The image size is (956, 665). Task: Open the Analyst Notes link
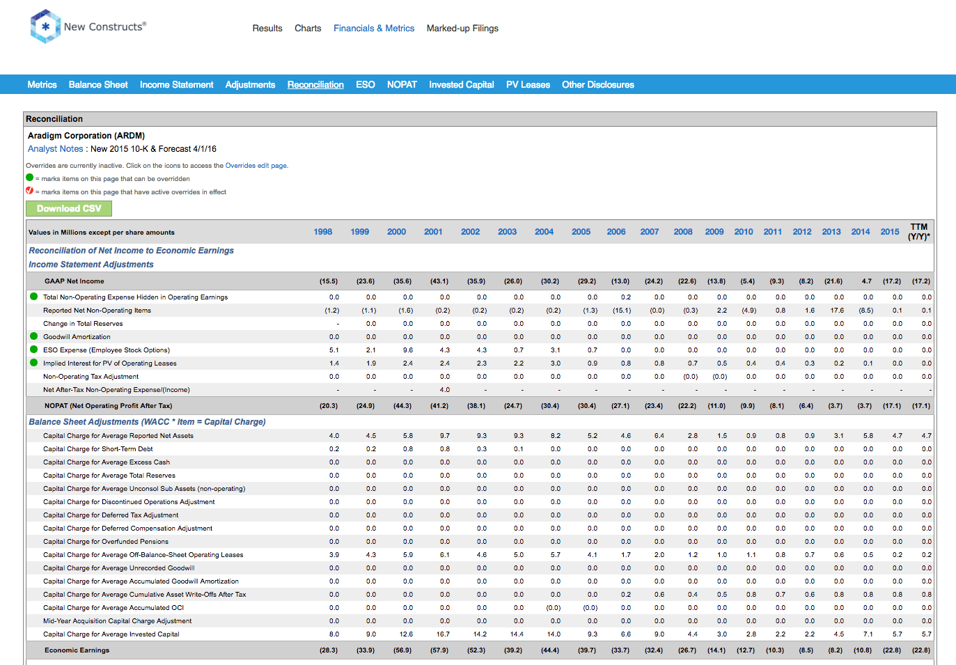[x=55, y=149]
